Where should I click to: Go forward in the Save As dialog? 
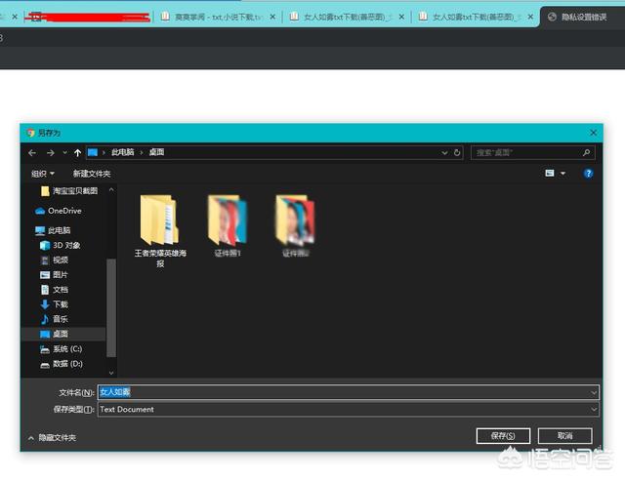click(50, 153)
